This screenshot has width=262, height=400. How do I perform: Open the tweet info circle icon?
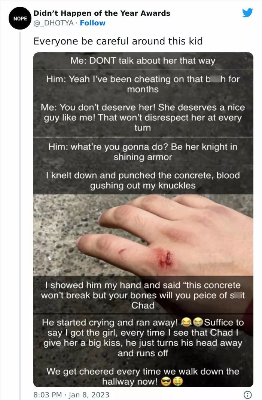click(247, 395)
